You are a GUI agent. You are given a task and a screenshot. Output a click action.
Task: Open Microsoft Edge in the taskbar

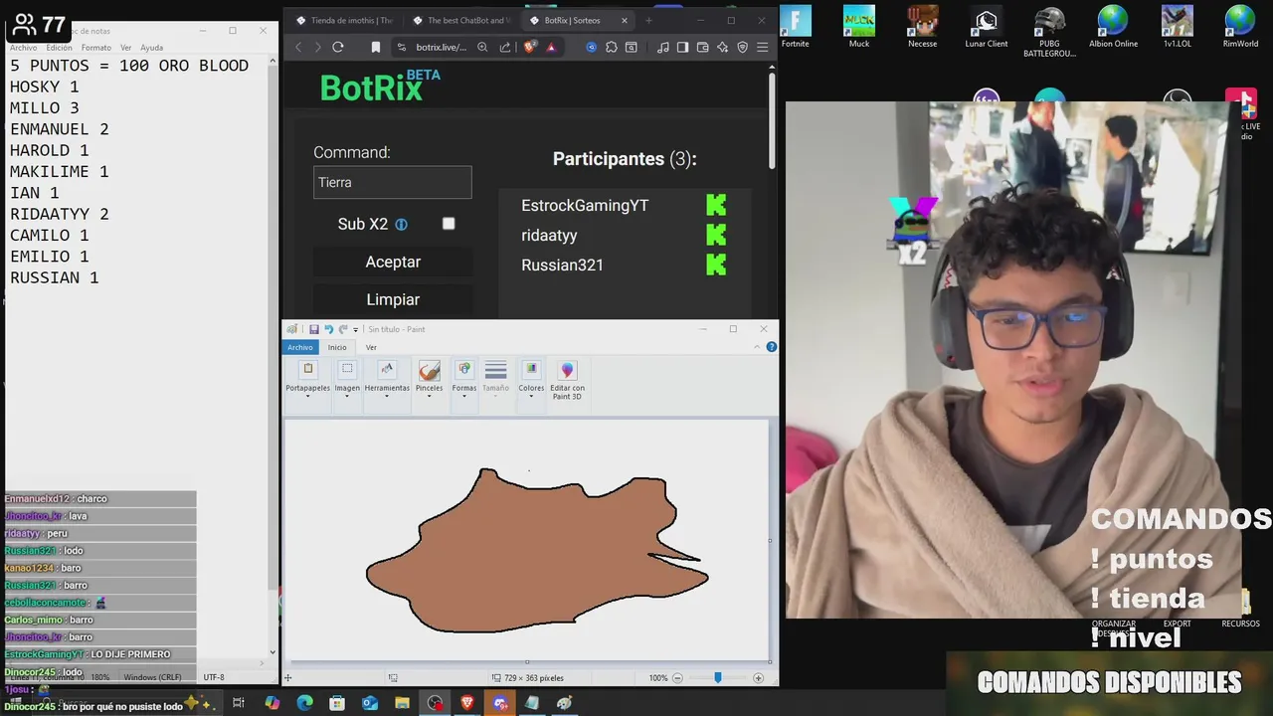point(304,703)
